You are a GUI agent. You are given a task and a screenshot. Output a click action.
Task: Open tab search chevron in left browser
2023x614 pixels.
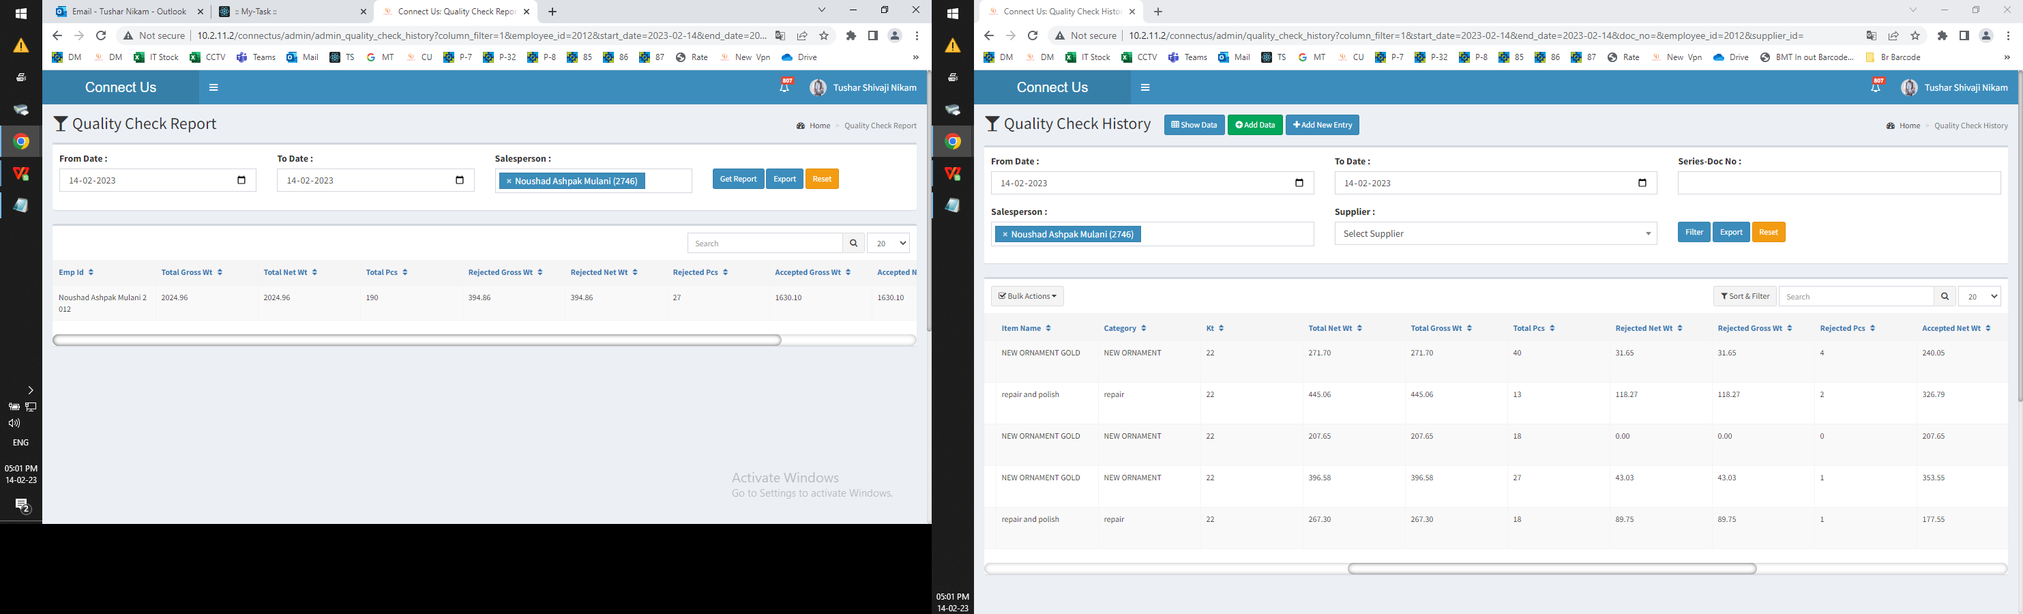coord(821,10)
